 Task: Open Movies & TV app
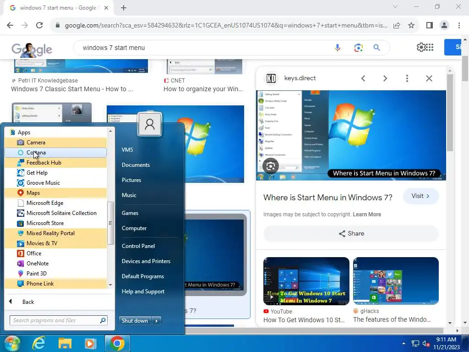pos(55,243)
